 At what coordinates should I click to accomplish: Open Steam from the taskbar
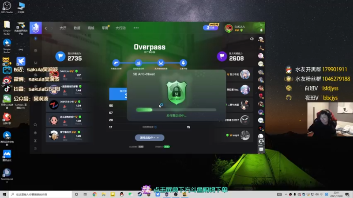[139, 194]
